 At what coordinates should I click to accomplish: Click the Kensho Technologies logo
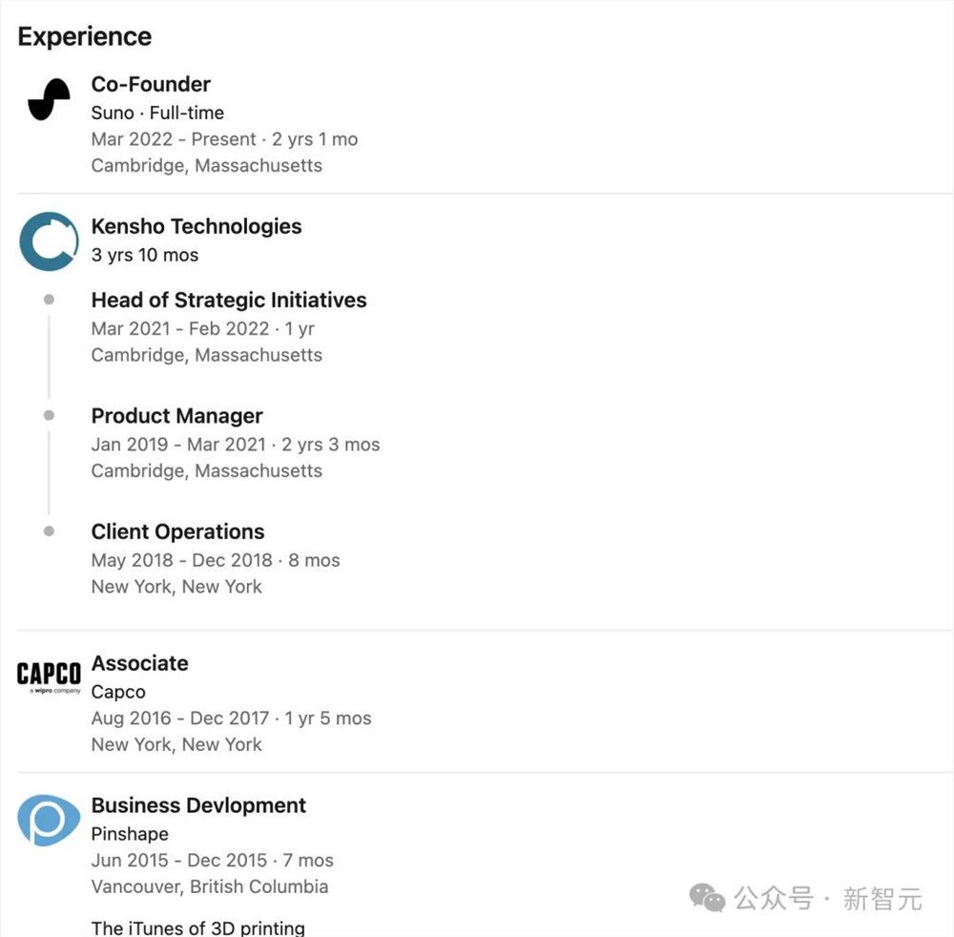pyautogui.click(x=49, y=241)
